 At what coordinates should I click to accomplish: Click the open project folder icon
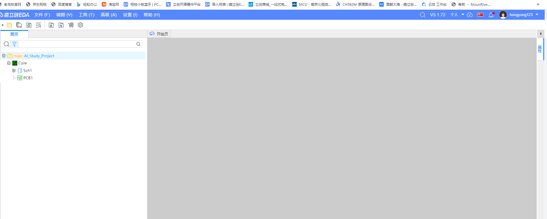coord(9,25)
